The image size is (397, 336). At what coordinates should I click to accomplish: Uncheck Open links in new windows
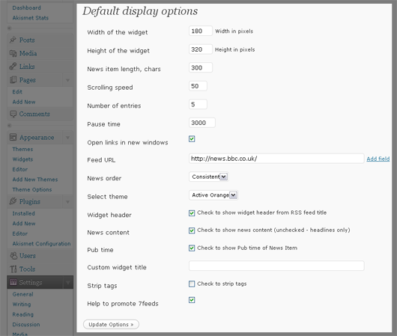[192, 139]
